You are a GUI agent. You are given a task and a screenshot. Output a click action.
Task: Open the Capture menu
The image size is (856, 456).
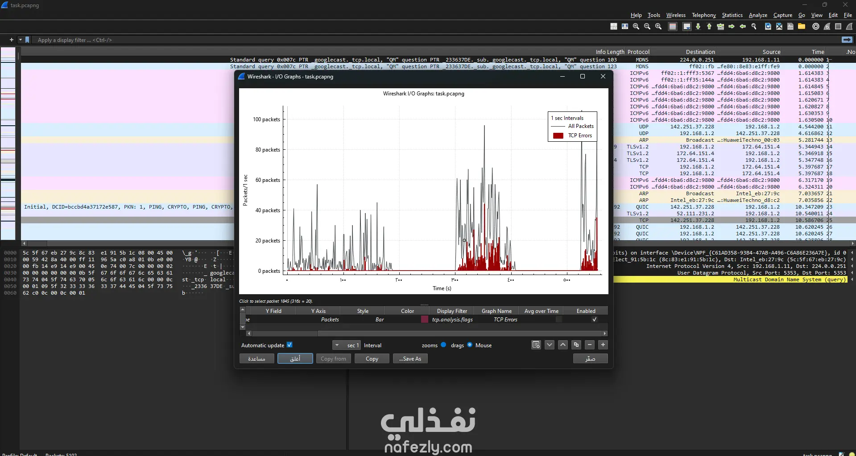click(783, 15)
